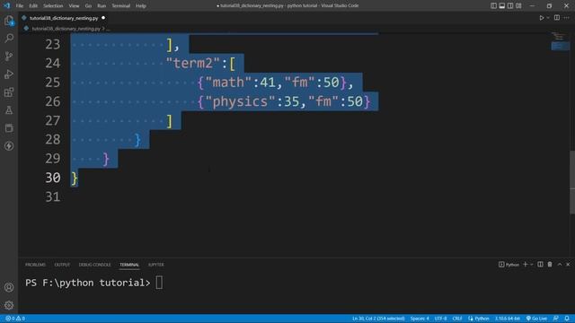Start Go Live server
The width and height of the screenshot is (575, 323).
(536, 319)
